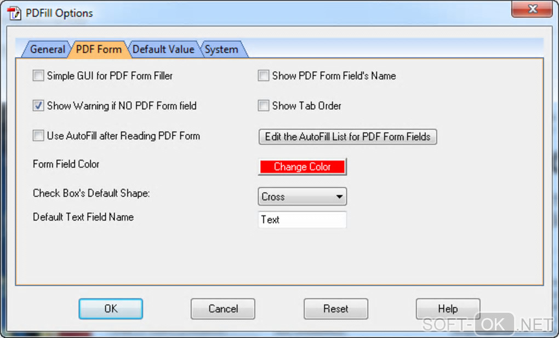This screenshot has height=338, width=559.
Task: Open Help for PDFill Options
Action: tap(448, 309)
